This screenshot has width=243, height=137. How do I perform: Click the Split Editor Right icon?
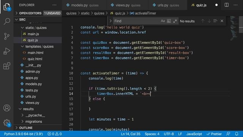click(x=226, y=5)
